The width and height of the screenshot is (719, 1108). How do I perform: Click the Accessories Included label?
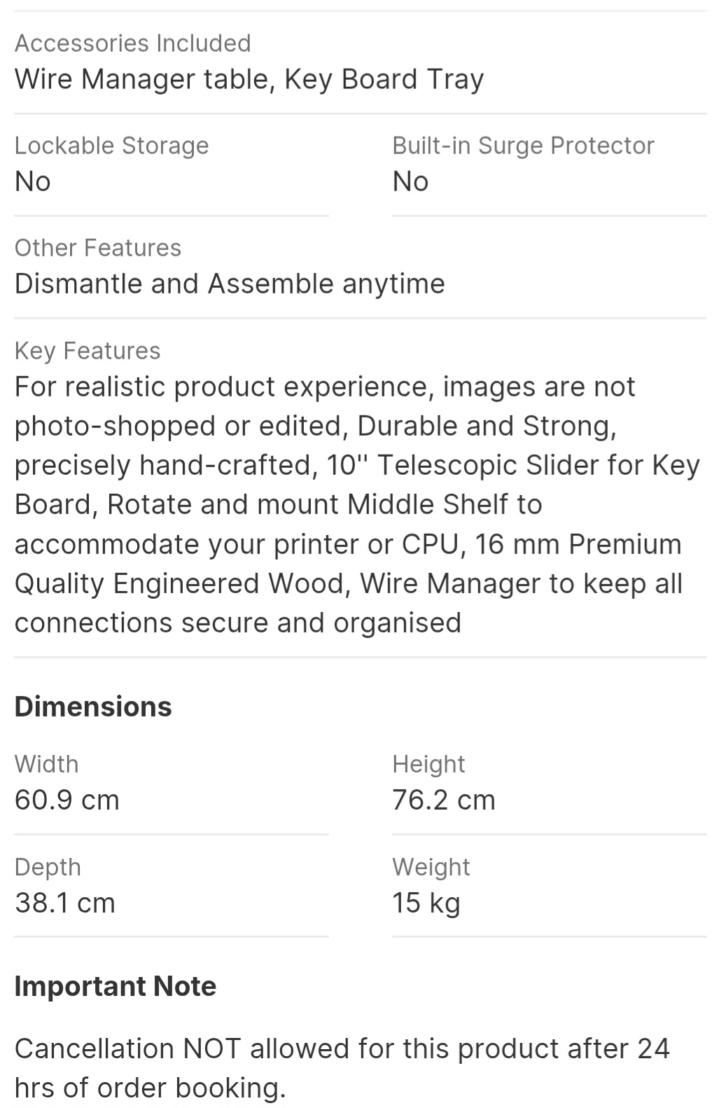(132, 43)
